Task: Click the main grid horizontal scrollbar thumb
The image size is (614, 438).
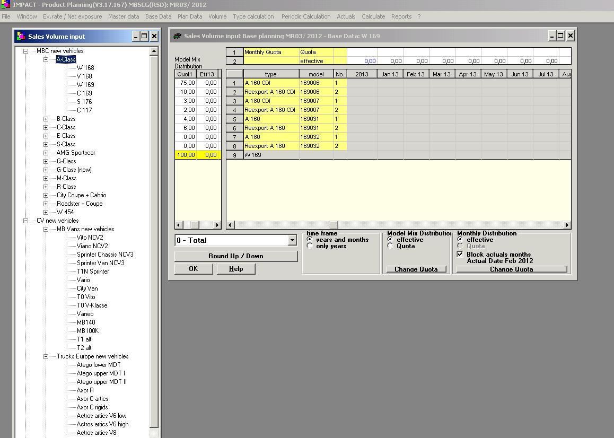Action: pyautogui.click(x=334, y=225)
